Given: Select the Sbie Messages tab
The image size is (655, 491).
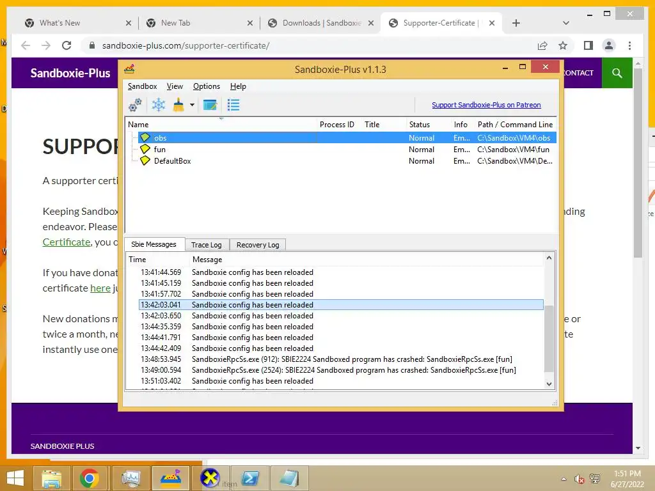Looking at the screenshot, I should tap(154, 244).
